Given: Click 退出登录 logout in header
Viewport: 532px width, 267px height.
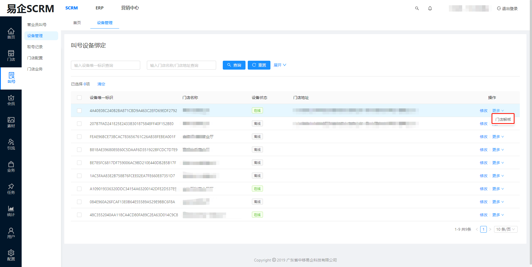Looking at the screenshot, I should point(507,8).
